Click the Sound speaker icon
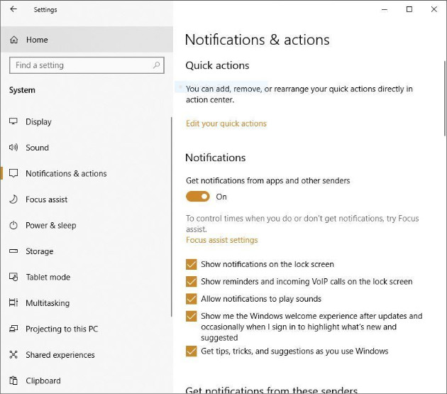Screen dimensions: 447x394 pos(13,148)
